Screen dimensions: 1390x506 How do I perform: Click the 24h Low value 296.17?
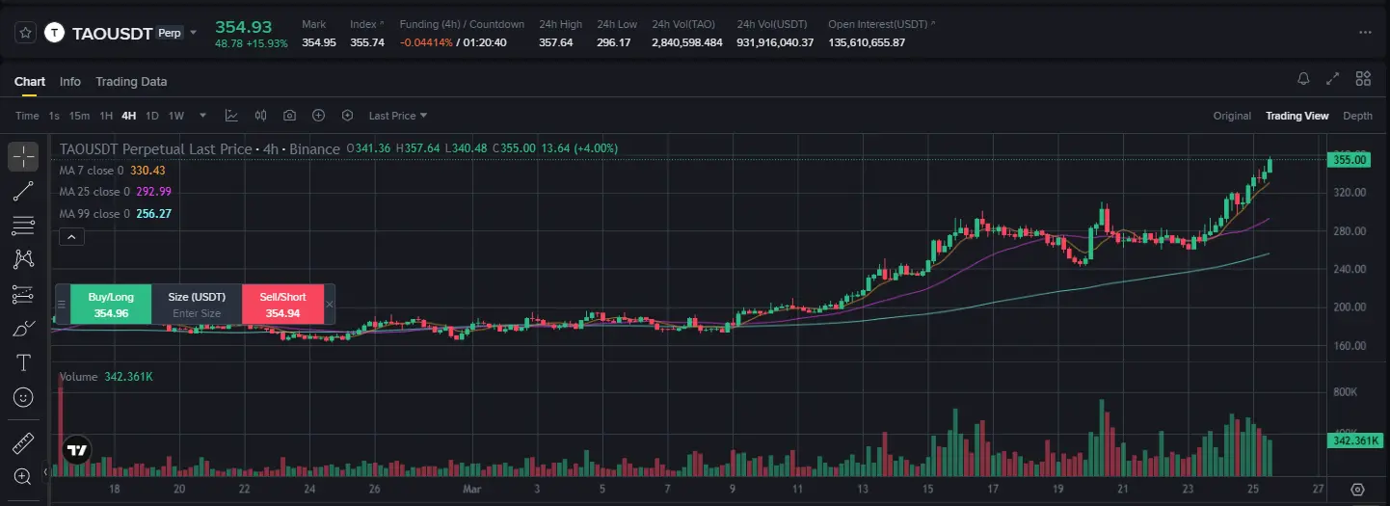pyautogui.click(x=613, y=42)
